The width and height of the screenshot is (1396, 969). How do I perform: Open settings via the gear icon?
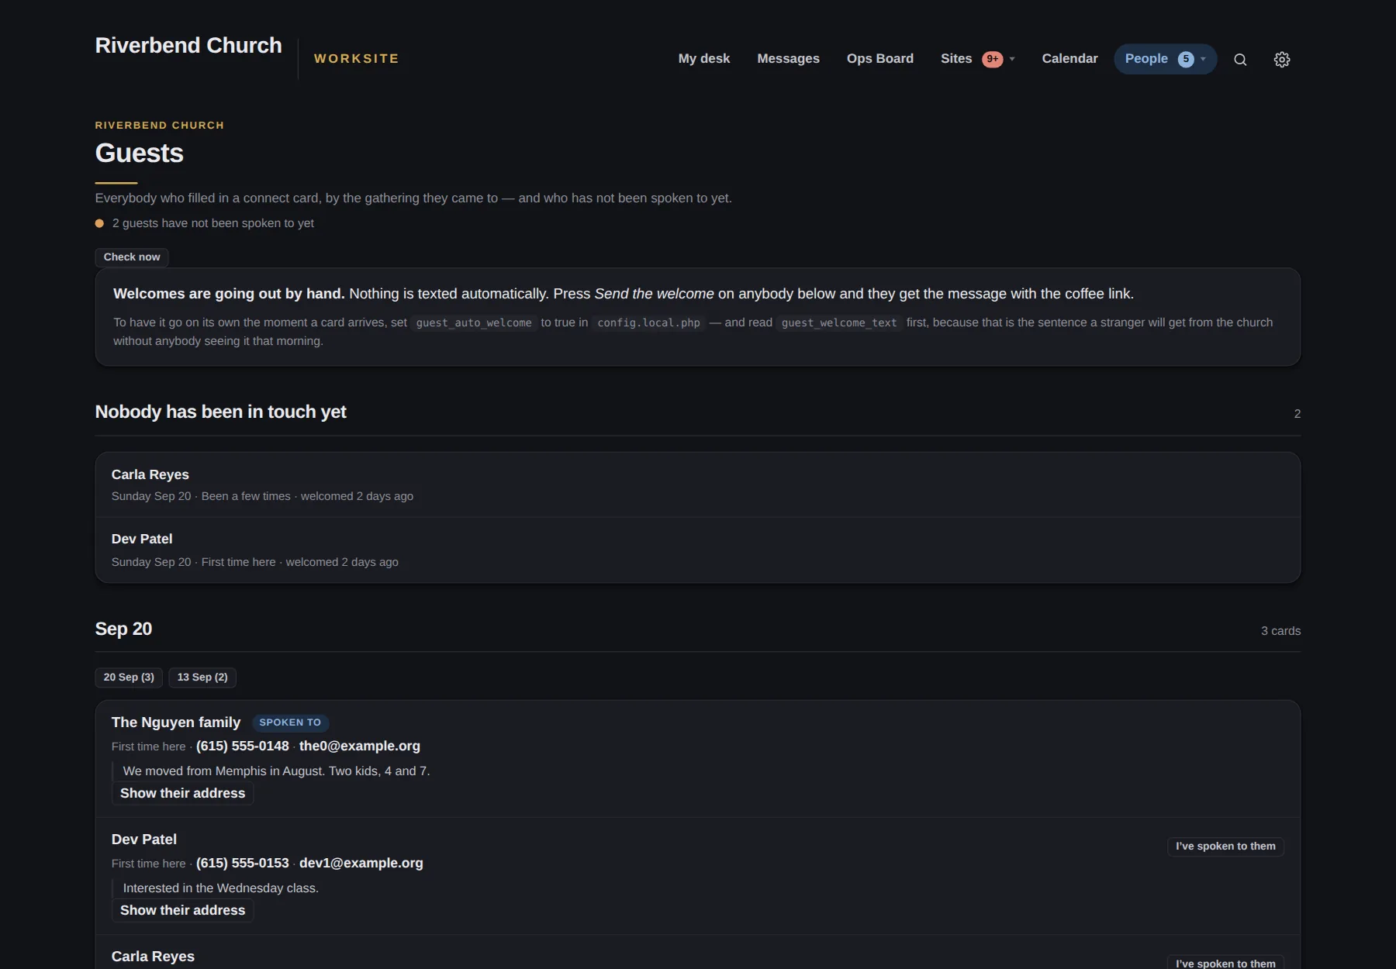(1282, 60)
